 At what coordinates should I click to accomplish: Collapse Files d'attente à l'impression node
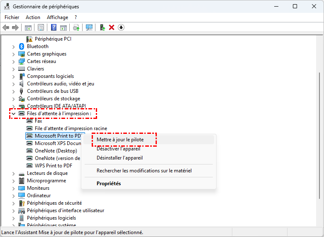(13, 114)
